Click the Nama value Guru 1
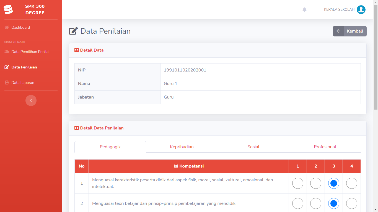Image resolution: width=378 pixels, height=212 pixels. pyautogui.click(x=170, y=84)
